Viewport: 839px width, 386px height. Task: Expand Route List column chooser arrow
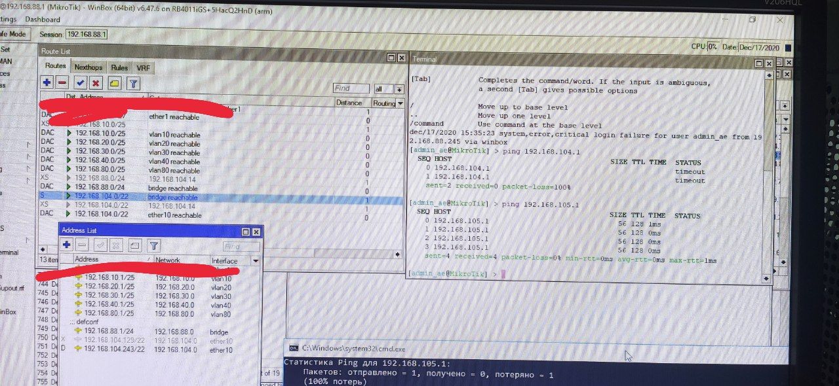pyautogui.click(x=400, y=103)
